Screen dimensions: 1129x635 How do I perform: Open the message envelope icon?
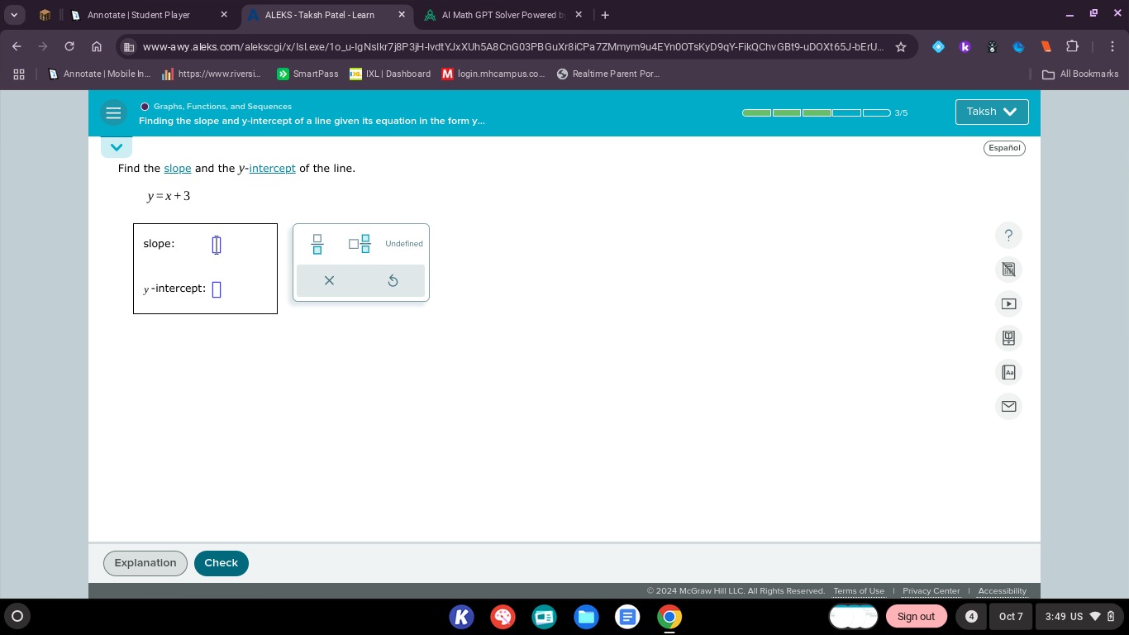tap(1008, 406)
